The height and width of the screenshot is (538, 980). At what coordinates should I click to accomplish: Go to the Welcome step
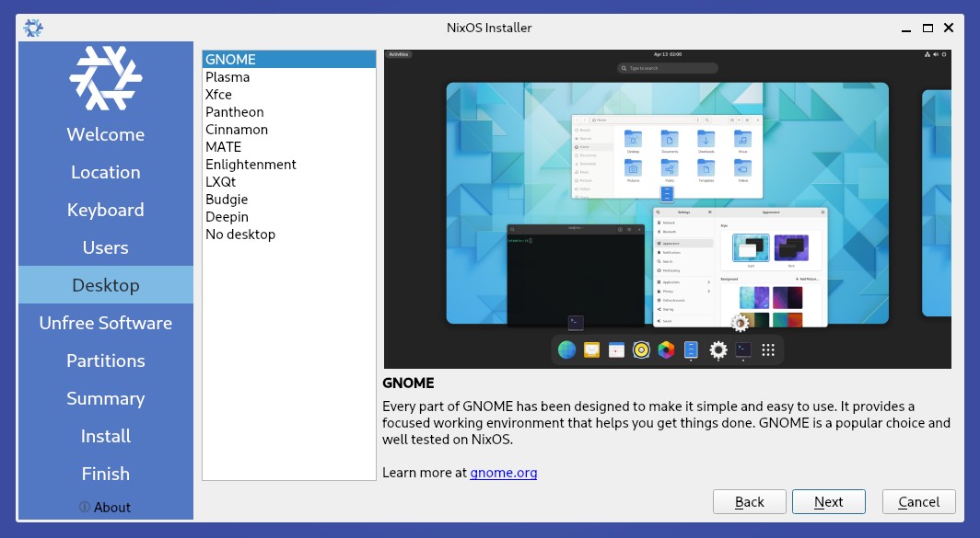(106, 134)
